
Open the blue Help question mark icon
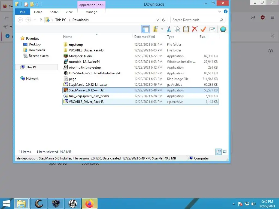pos(225,11)
